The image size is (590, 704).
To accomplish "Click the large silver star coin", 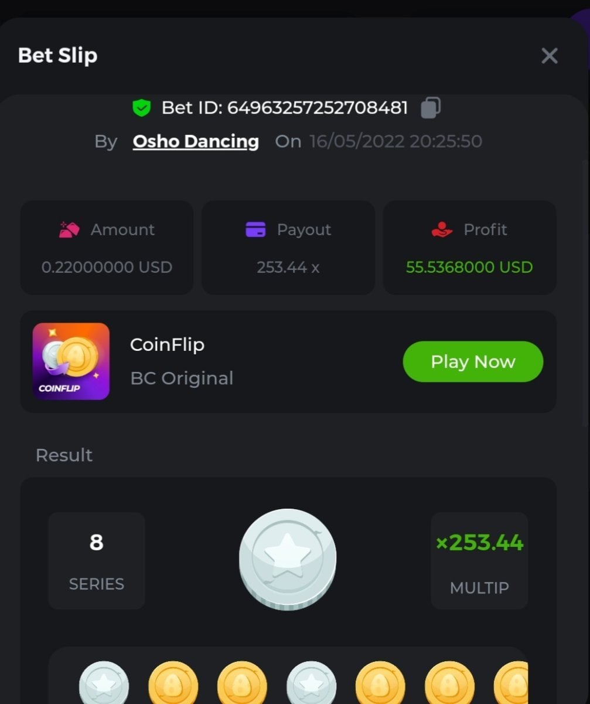I will (288, 559).
